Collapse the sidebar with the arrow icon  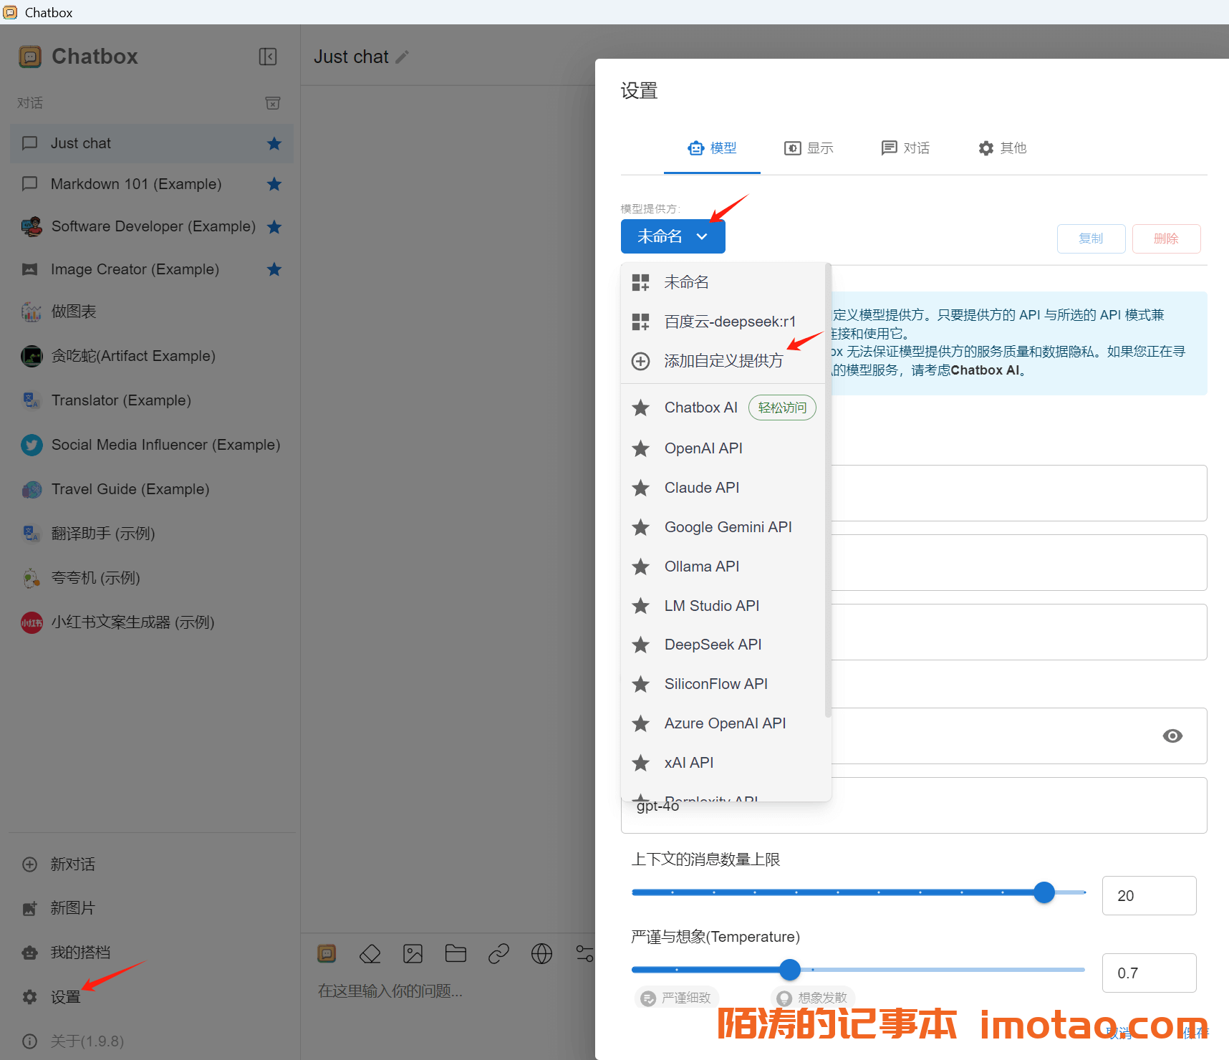pos(268,57)
